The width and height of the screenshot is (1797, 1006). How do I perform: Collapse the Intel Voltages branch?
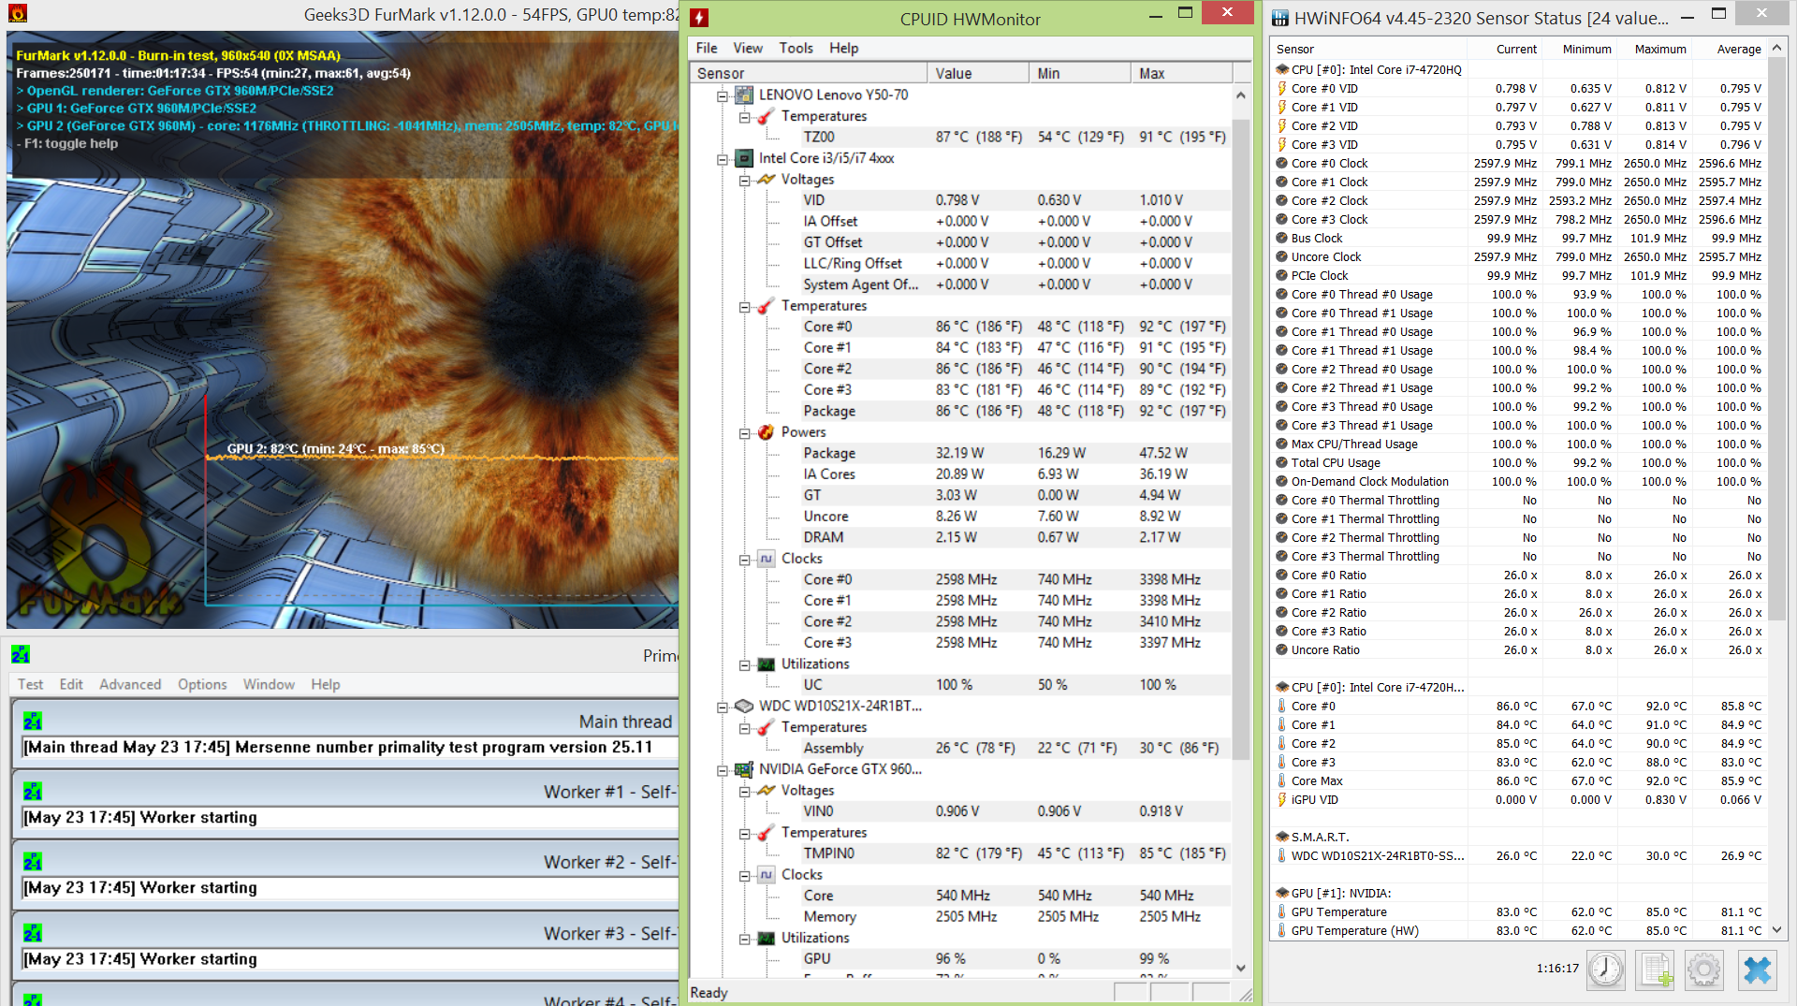[x=745, y=180]
